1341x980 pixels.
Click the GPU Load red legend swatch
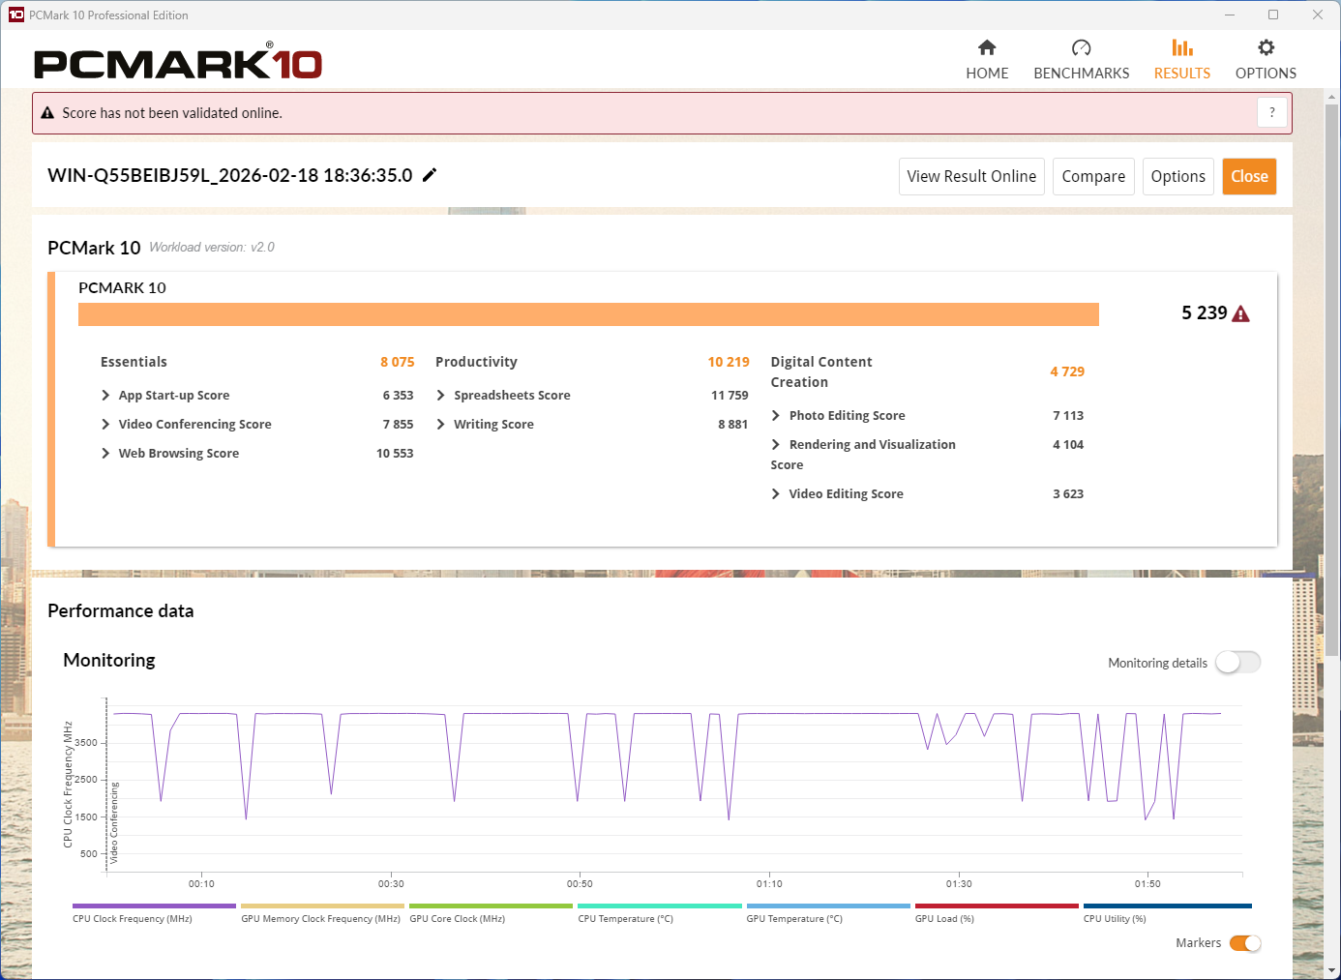coord(996,906)
